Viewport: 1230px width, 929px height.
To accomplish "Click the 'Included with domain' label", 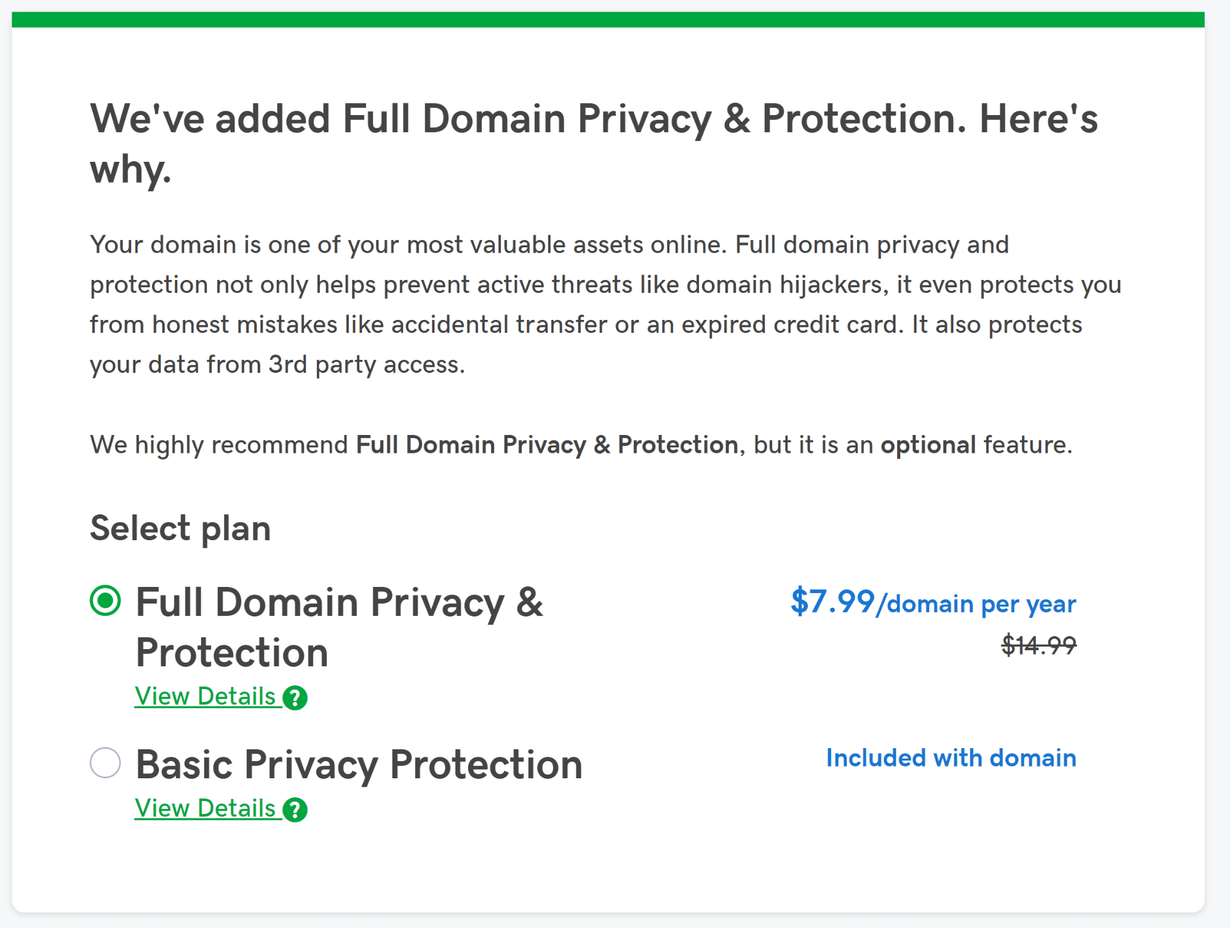I will coord(951,758).
